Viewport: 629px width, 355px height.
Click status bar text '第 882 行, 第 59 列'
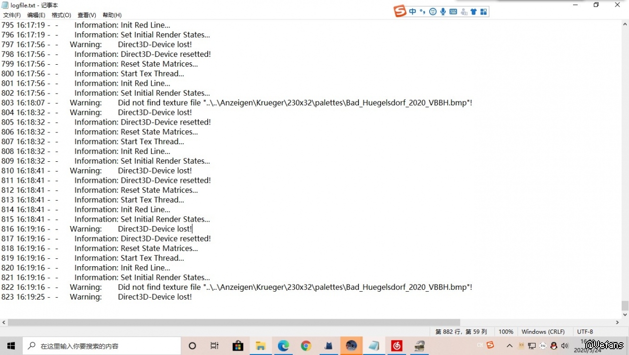(x=461, y=332)
